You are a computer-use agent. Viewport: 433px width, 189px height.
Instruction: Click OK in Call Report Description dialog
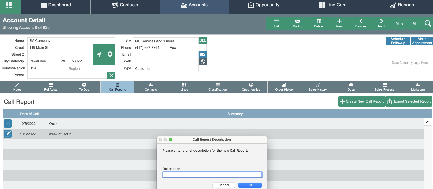(x=250, y=185)
